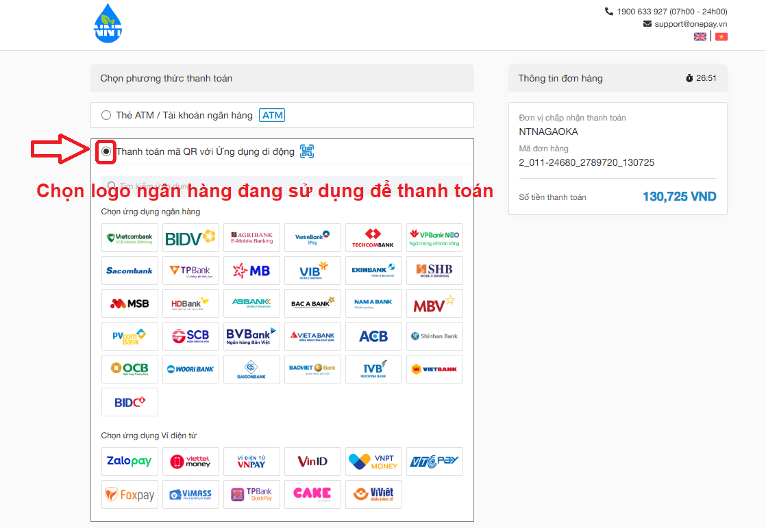
Task: Choose VPBank NEO app
Action: [435, 238]
